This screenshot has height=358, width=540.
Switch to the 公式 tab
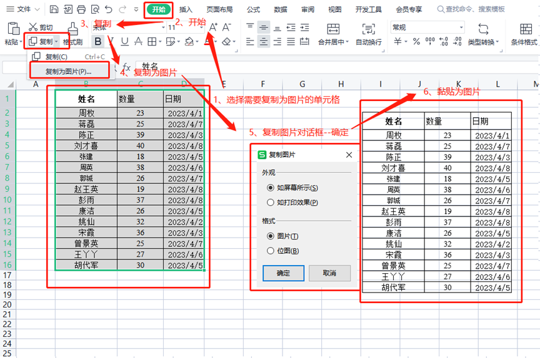[x=253, y=9]
